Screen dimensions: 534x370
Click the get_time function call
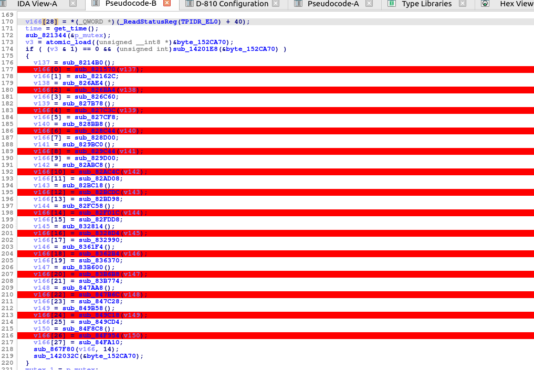(x=70, y=28)
